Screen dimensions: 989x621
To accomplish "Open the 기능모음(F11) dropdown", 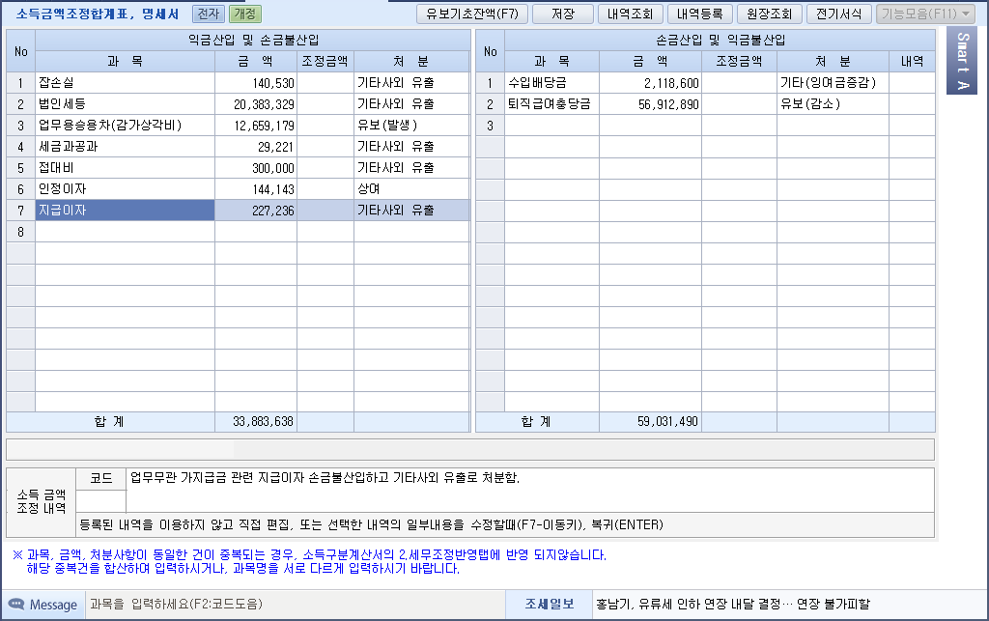I will (x=926, y=14).
